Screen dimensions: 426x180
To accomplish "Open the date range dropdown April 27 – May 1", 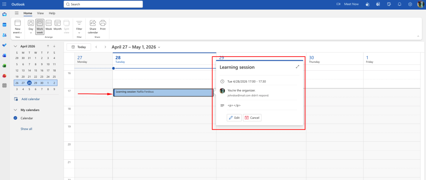I will tap(136, 47).
